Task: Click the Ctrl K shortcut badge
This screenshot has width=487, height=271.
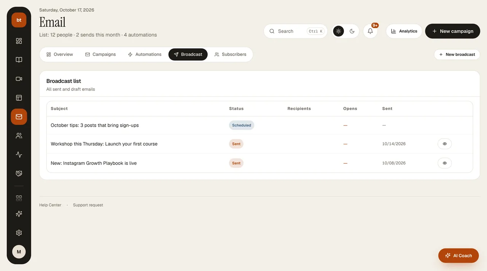Action: pyautogui.click(x=316, y=31)
